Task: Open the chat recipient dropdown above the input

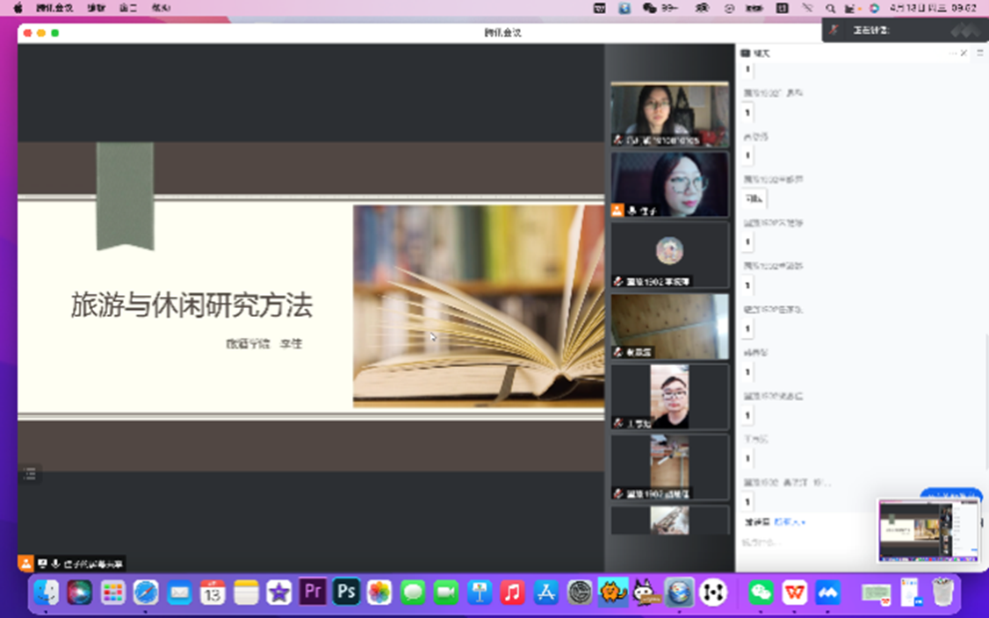Action: pyautogui.click(x=790, y=522)
